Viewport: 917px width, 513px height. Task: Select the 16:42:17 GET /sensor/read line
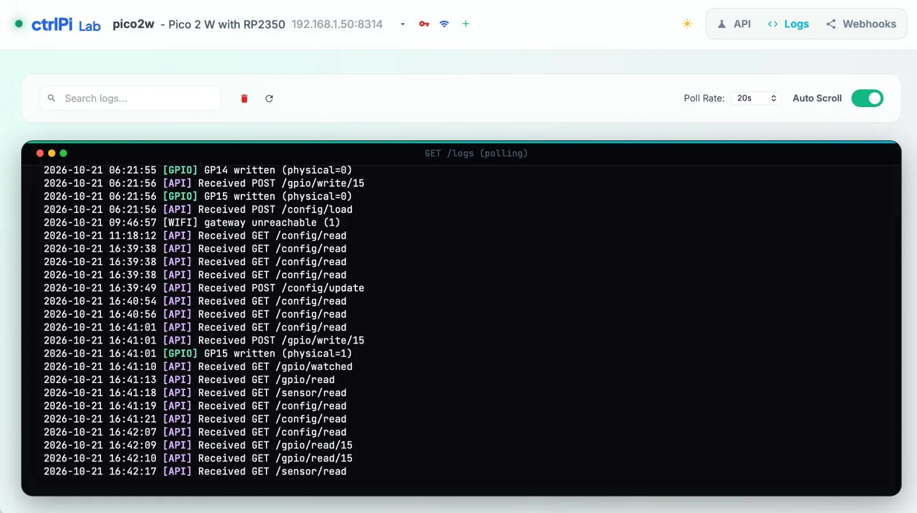195,471
